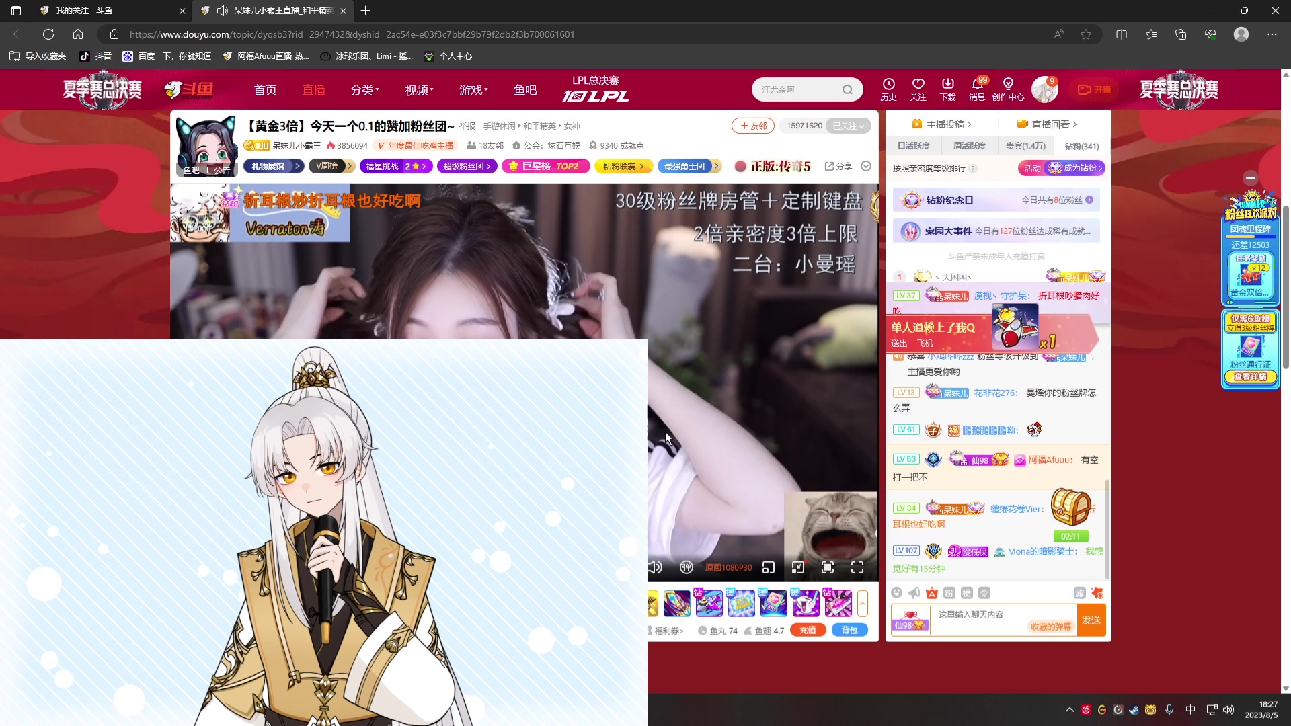The height and width of the screenshot is (726, 1291).
Task: Expand 直播回看 section
Action: pyautogui.click(x=1047, y=124)
